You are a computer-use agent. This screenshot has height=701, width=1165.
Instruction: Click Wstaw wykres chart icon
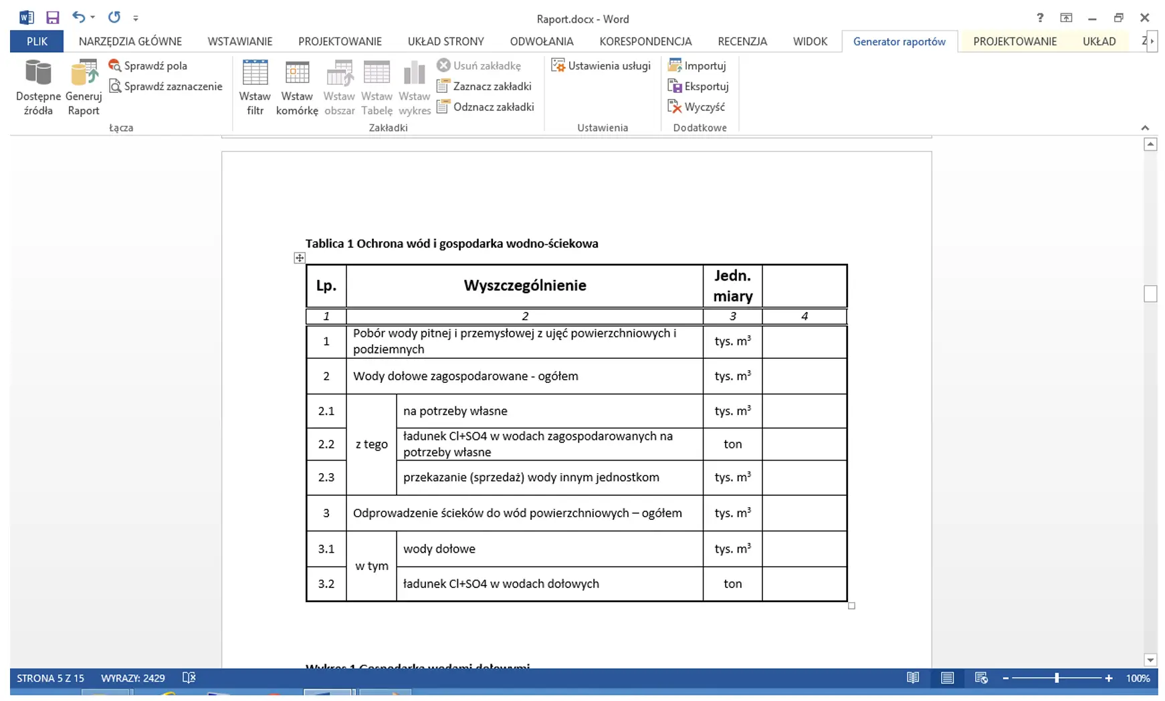pyautogui.click(x=414, y=88)
